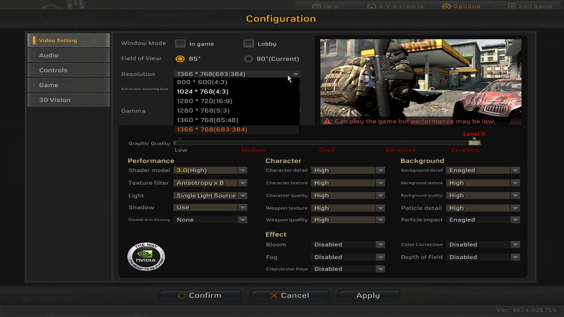The image size is (564, 317).
Task: Click the Exit game icon
Action: [512, 6]
